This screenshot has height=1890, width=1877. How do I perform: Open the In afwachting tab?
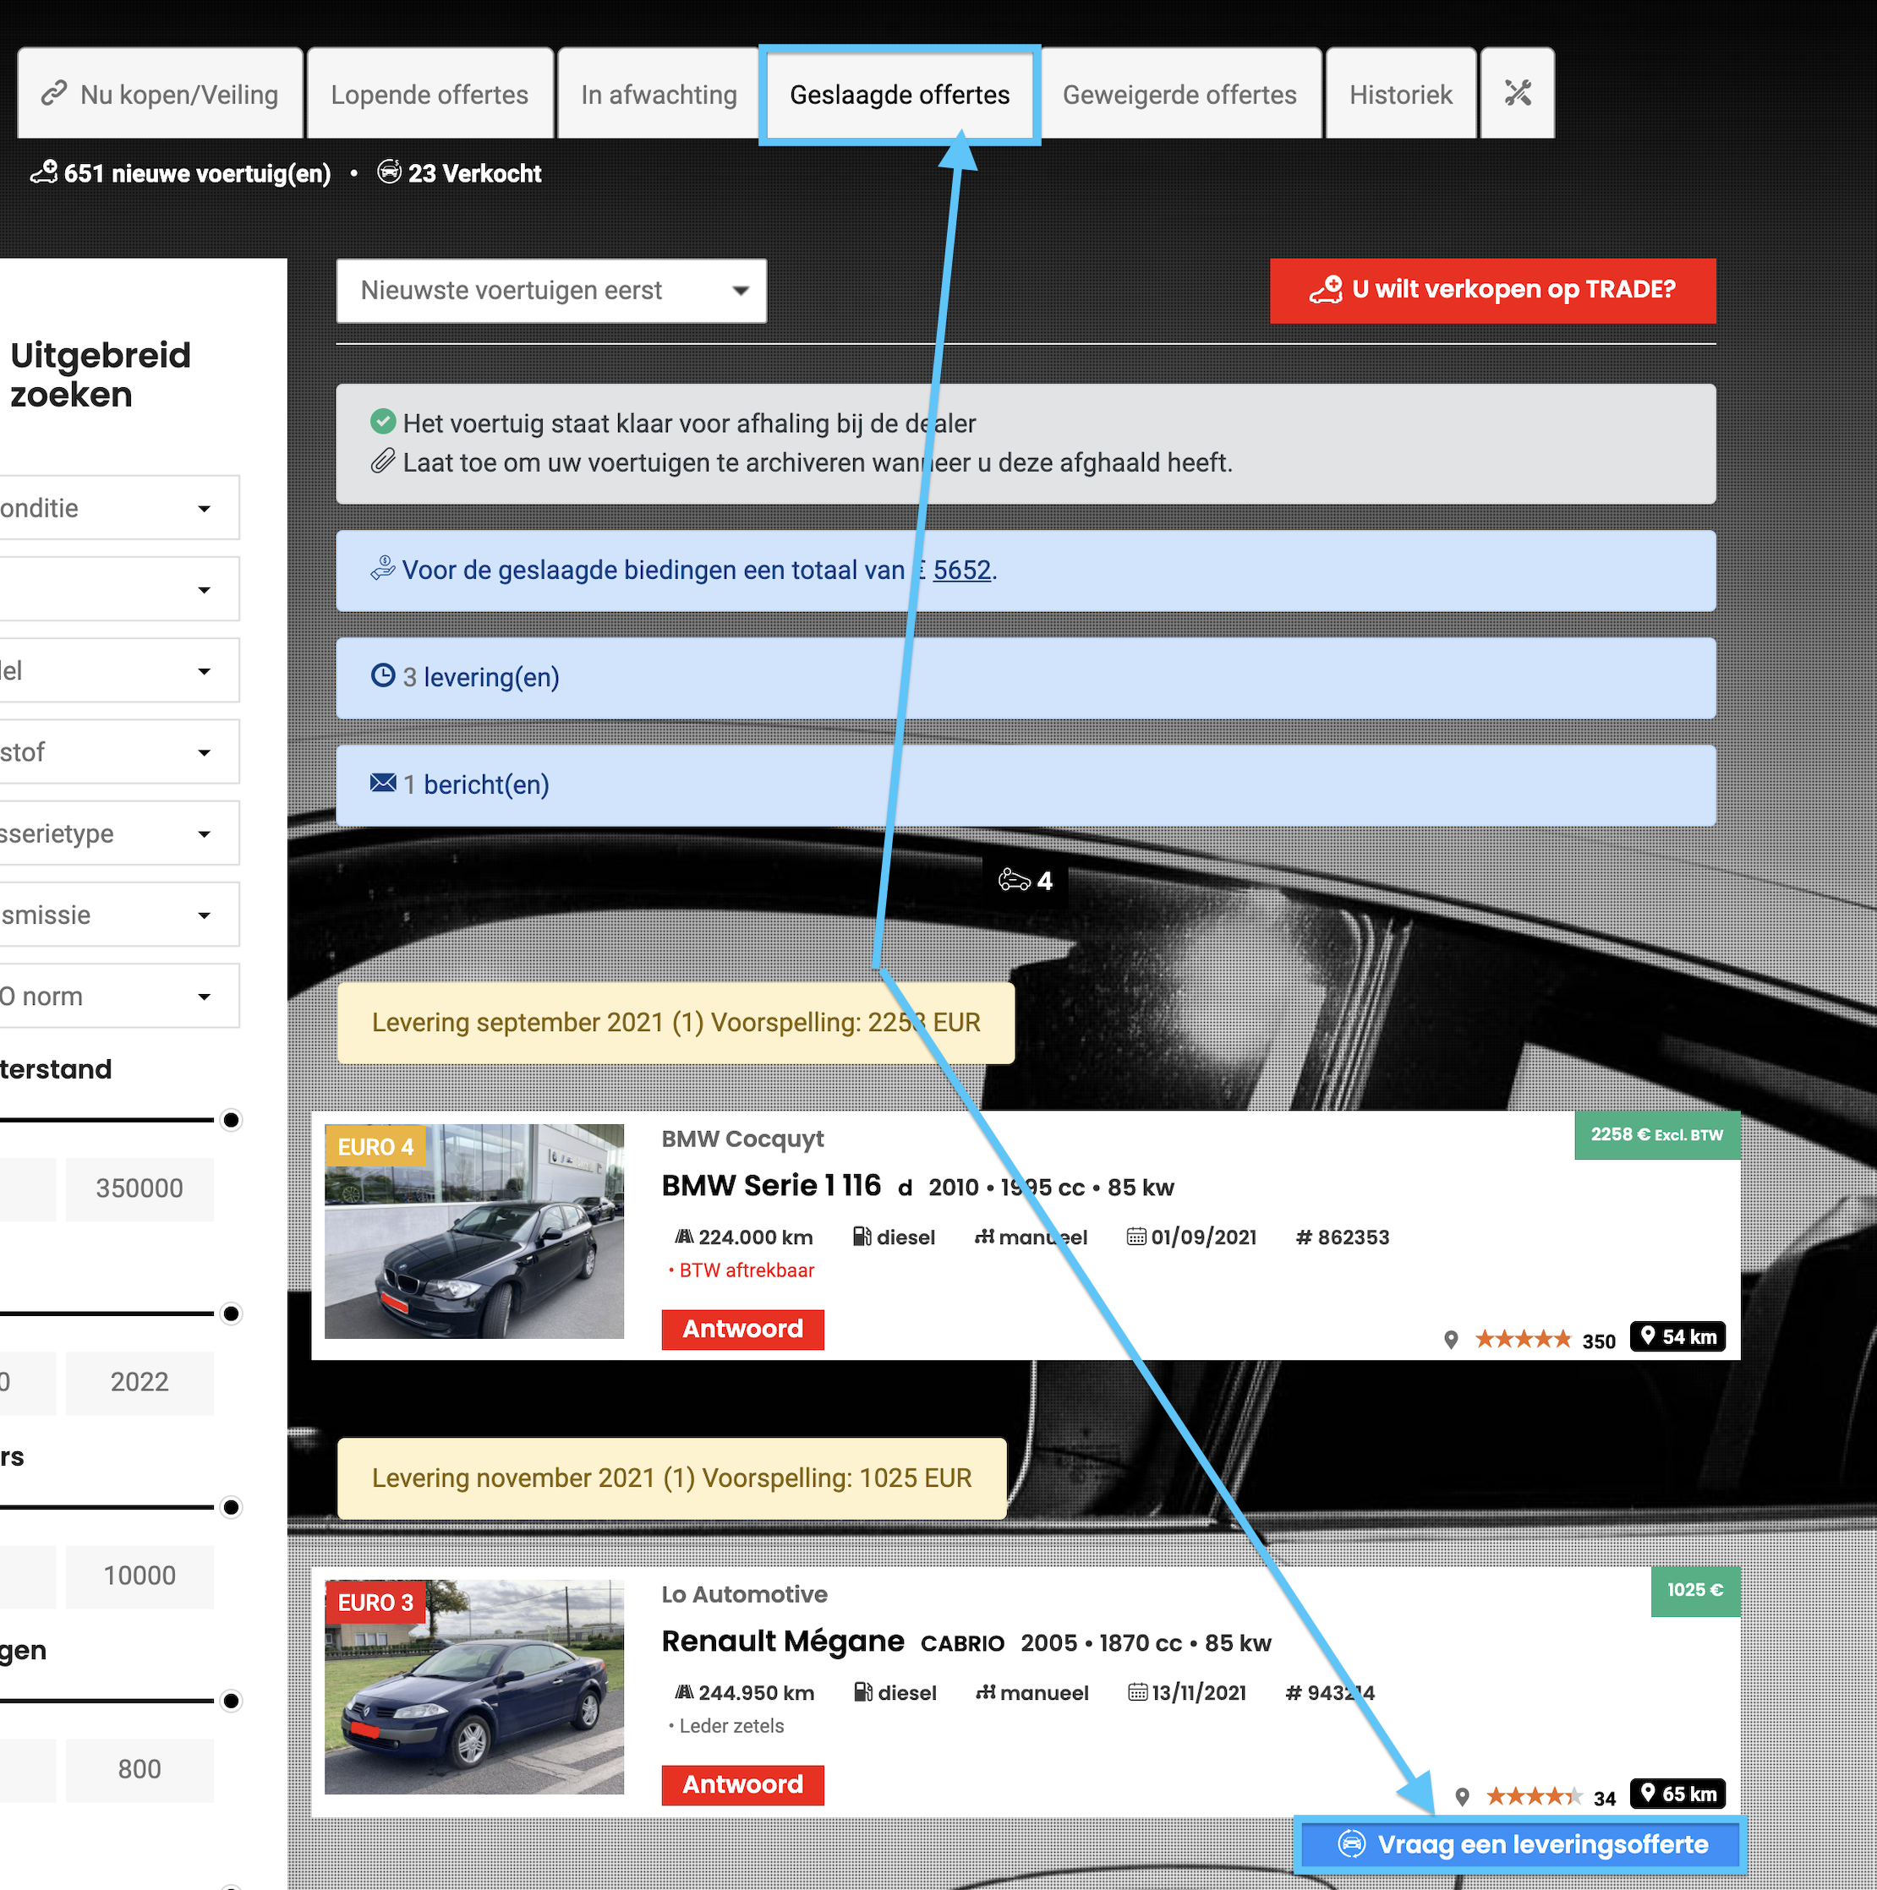659,94
